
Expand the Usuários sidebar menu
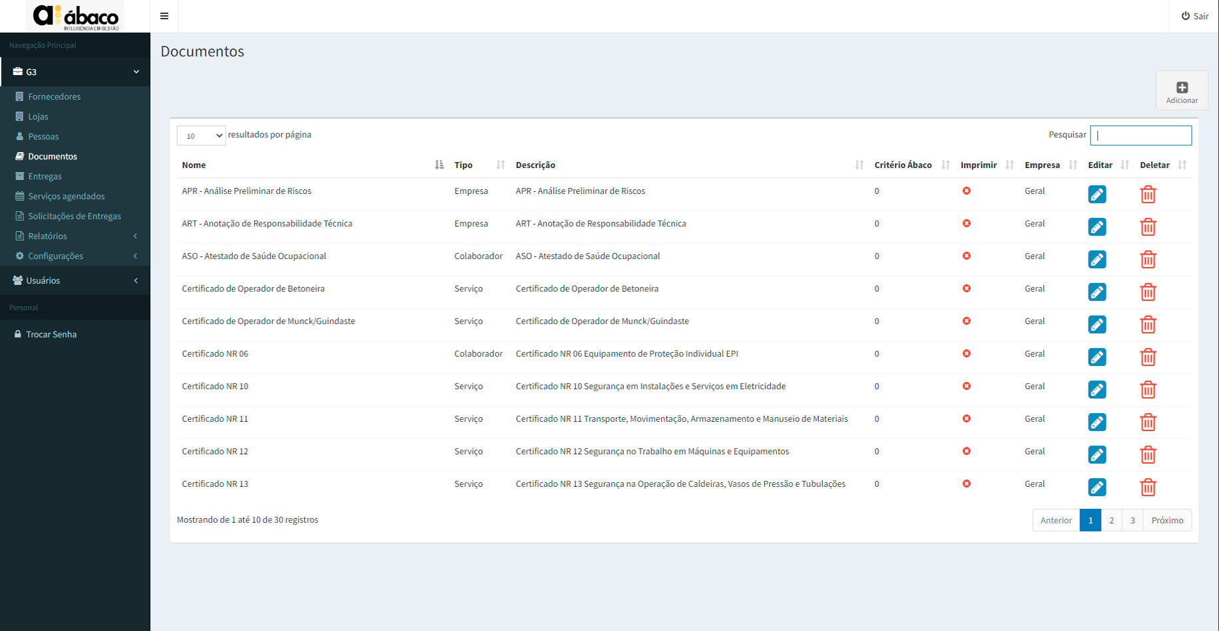(75, 280)
